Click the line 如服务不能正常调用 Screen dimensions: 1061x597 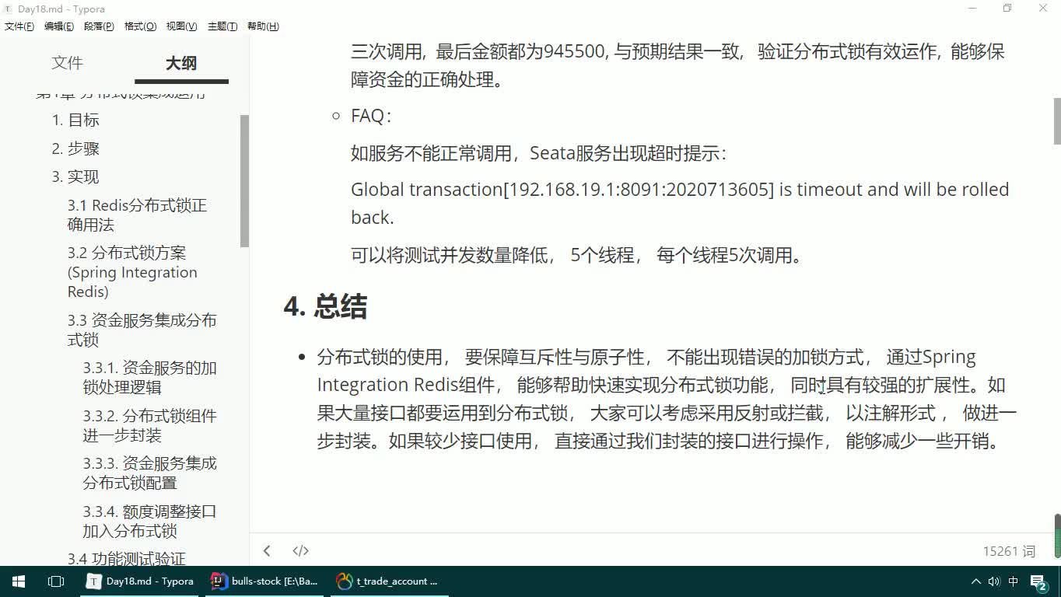click(538, 153)
